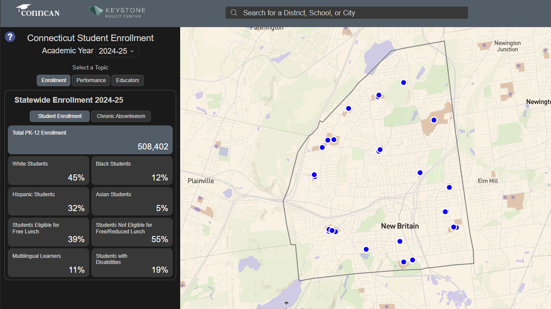Focus the District, School, or City search field

[350, 13]
